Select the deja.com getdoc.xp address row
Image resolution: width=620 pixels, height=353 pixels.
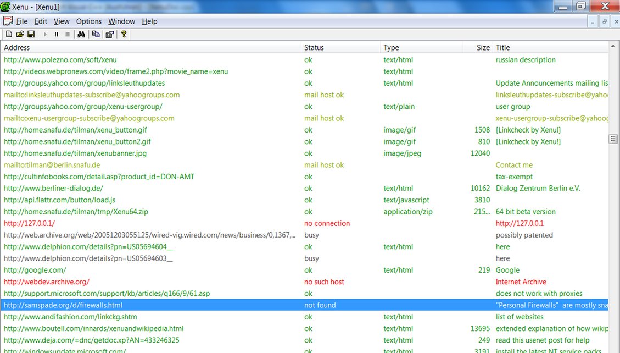[x=304, y=340]
